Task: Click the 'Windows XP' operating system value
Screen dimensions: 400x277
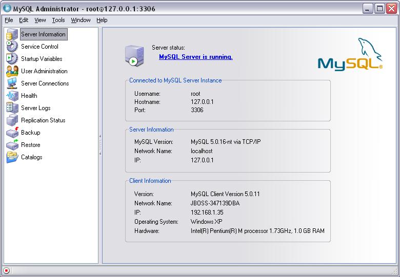Action: click(x=206, y=222)
